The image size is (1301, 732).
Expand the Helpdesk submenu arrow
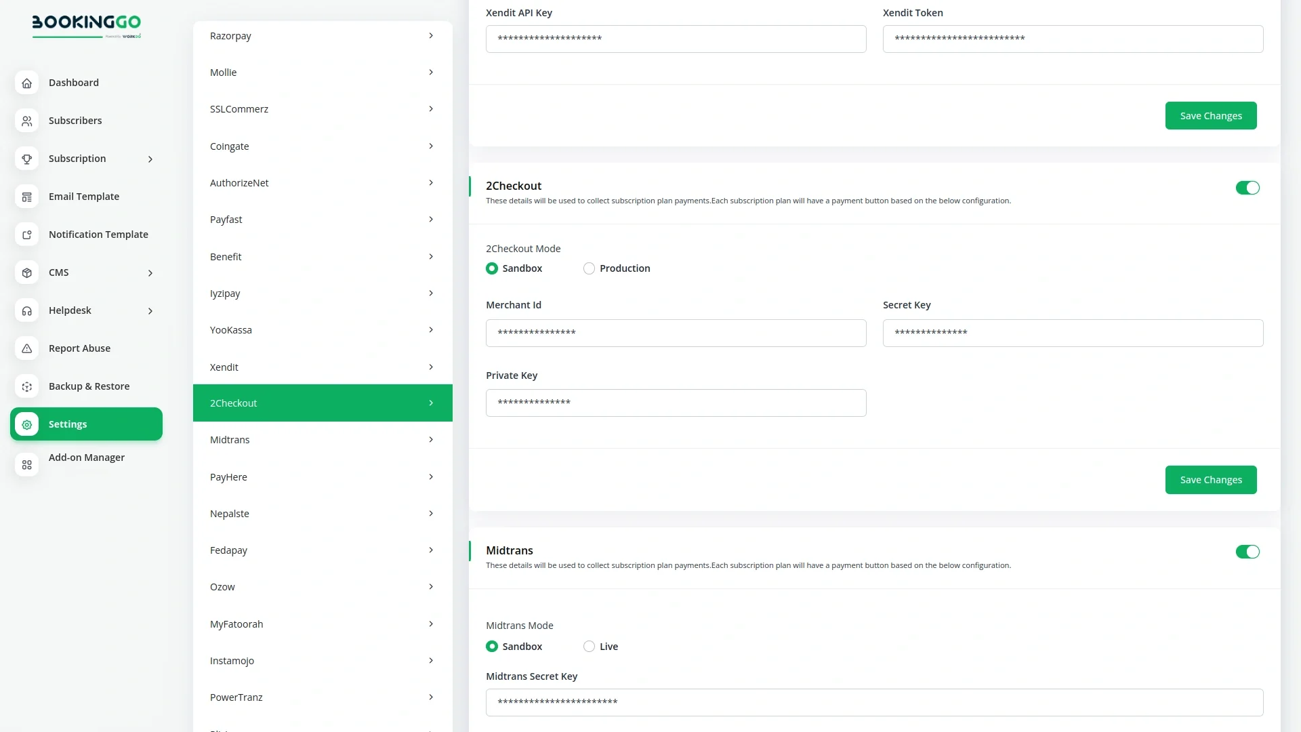(x=150, y=311)
